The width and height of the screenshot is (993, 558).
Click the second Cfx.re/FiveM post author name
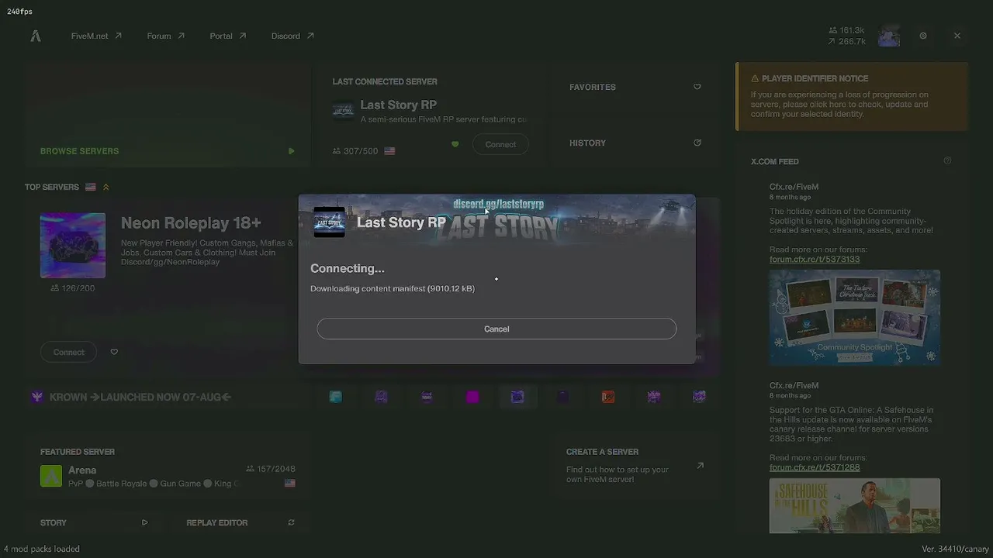[x=794, y=385]
